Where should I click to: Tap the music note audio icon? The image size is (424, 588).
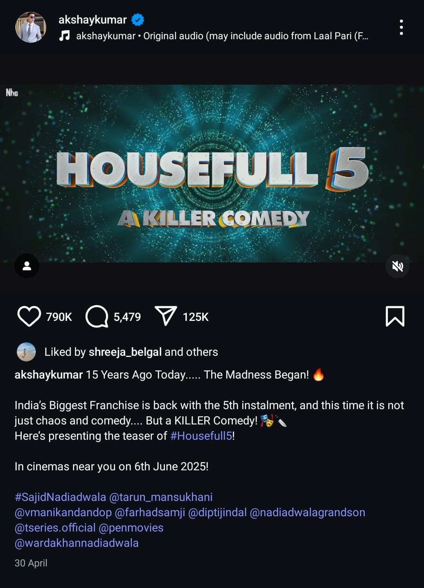click(64, 36)
